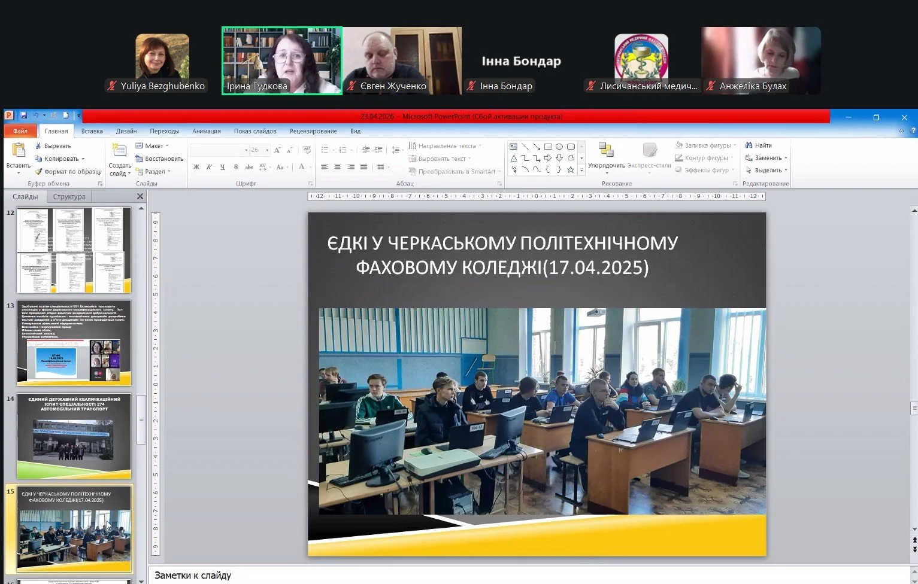Toggle Strikethrough (abc) formatting

pyautogui.click(x=249, y=167)
